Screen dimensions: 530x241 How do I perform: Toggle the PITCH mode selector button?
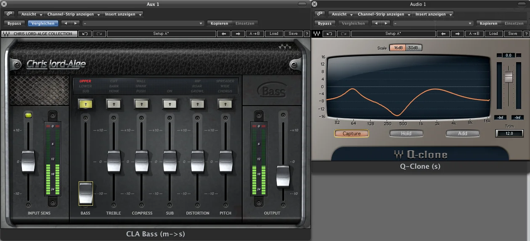(x=225, y=103)
